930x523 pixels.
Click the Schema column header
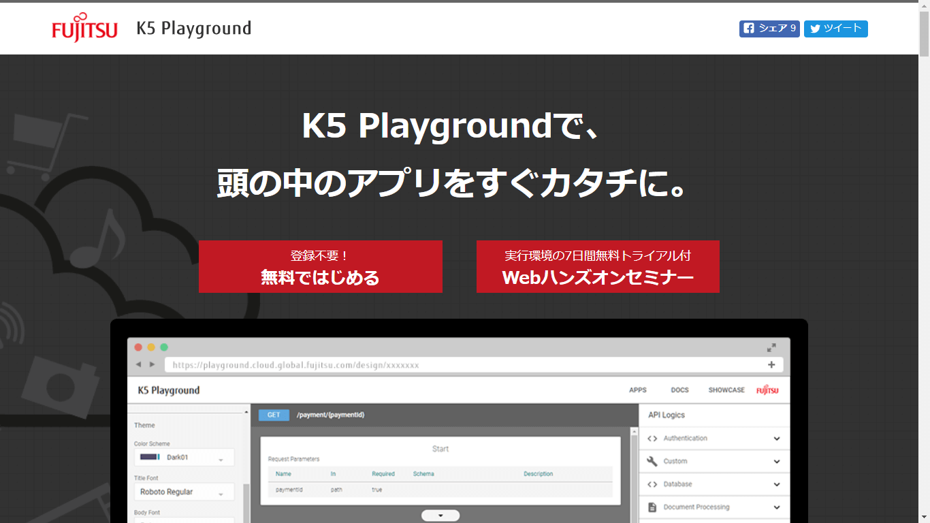point(423,474)
